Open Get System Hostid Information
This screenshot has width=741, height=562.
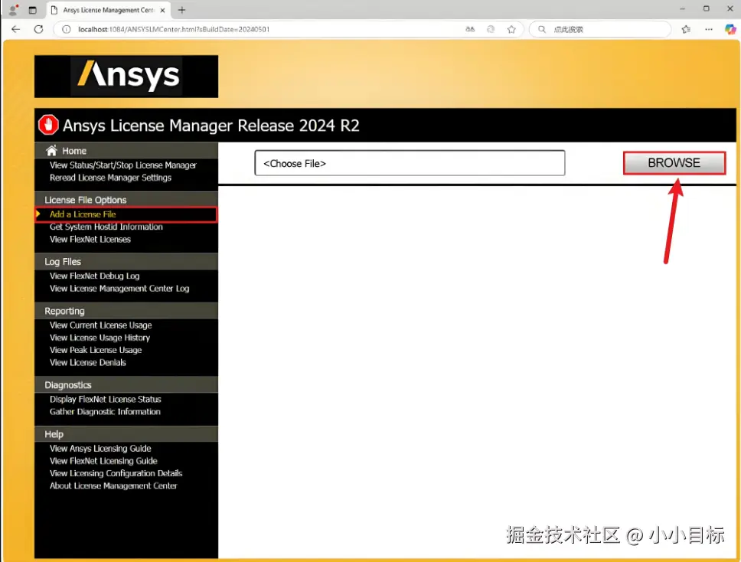click(x=106, y=227)
